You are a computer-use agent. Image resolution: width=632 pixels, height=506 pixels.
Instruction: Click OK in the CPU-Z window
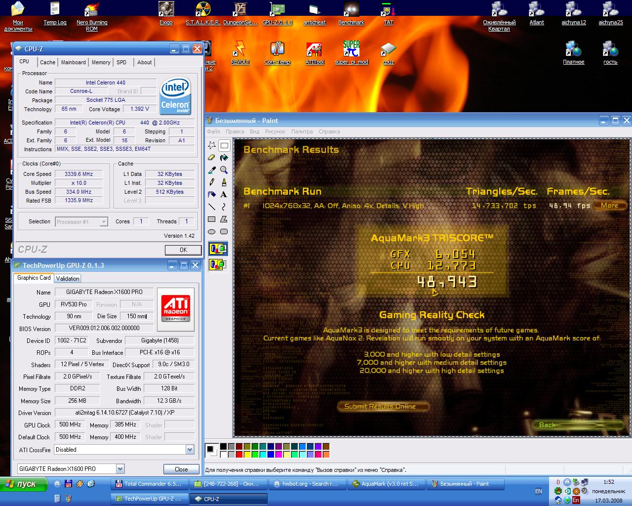[x=183, y=250]
